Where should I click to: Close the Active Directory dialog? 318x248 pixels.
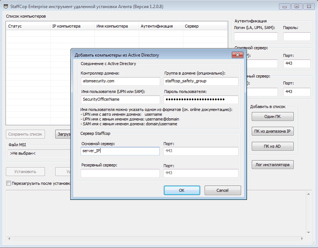237,55
